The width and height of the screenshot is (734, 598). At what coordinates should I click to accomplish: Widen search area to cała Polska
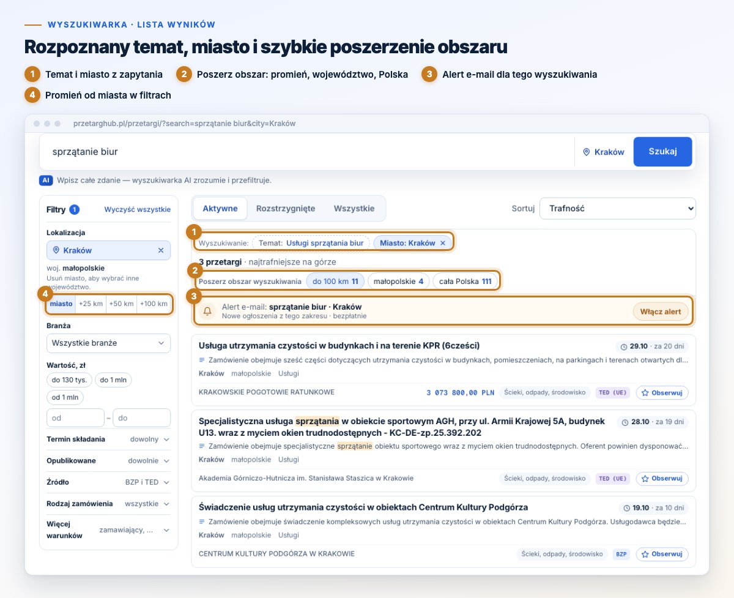click(465, 282)
